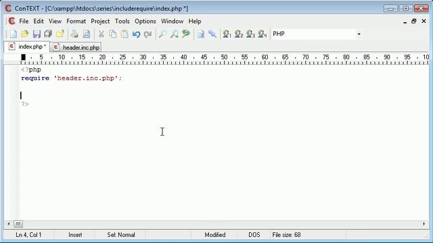Screen dimensions: 433x243
Task: Click the Close file folder icon
Action: tap(60, 34)
